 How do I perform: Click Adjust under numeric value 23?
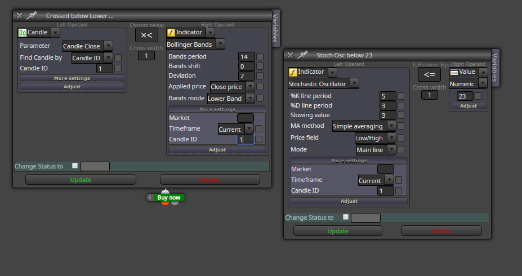tap(468, 106)
